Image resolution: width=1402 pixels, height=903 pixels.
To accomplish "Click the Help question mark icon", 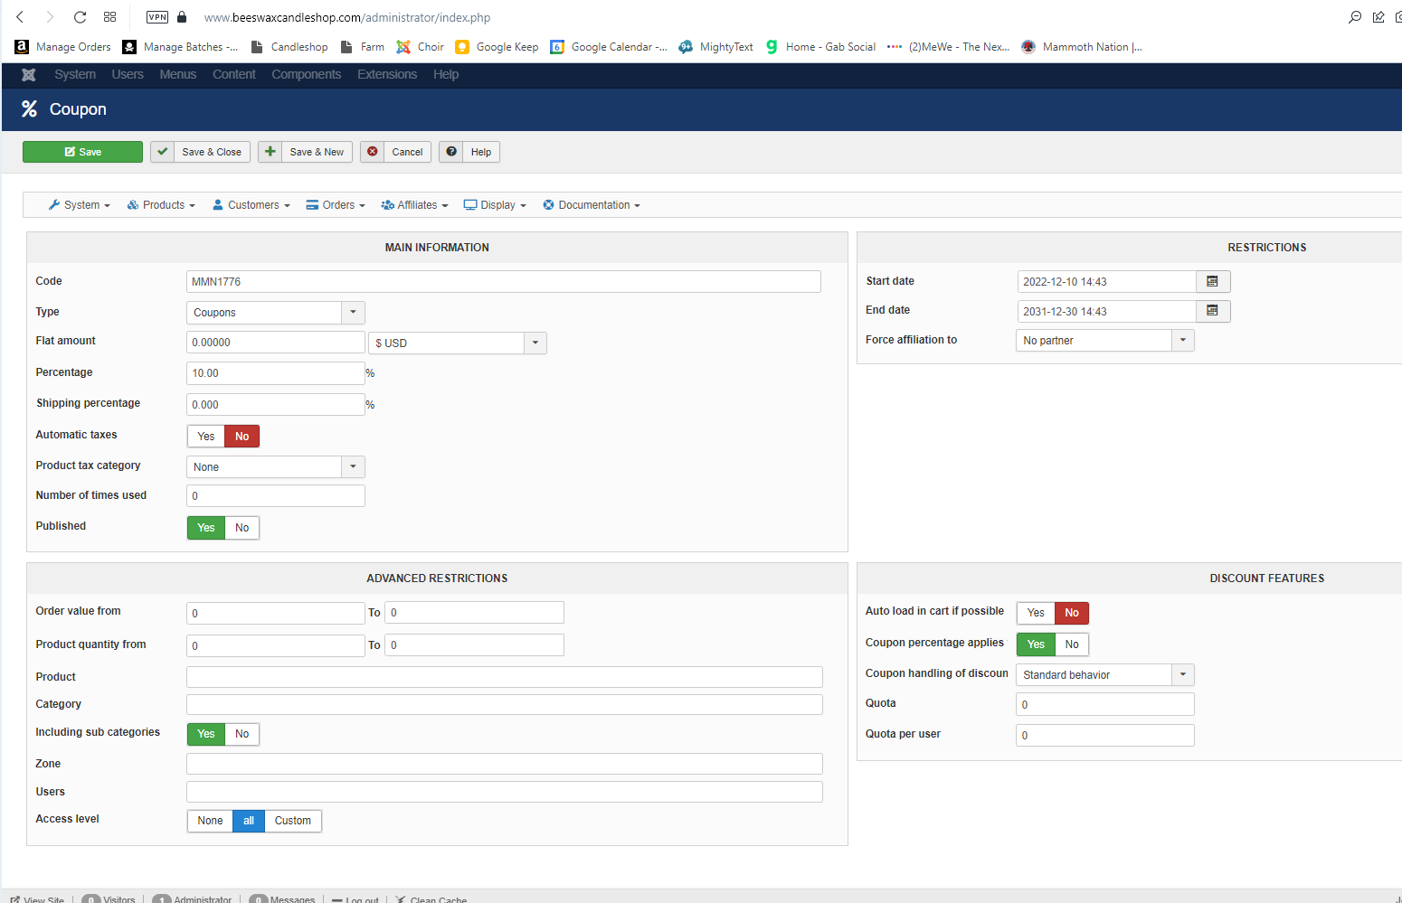I will coord(451,152).
